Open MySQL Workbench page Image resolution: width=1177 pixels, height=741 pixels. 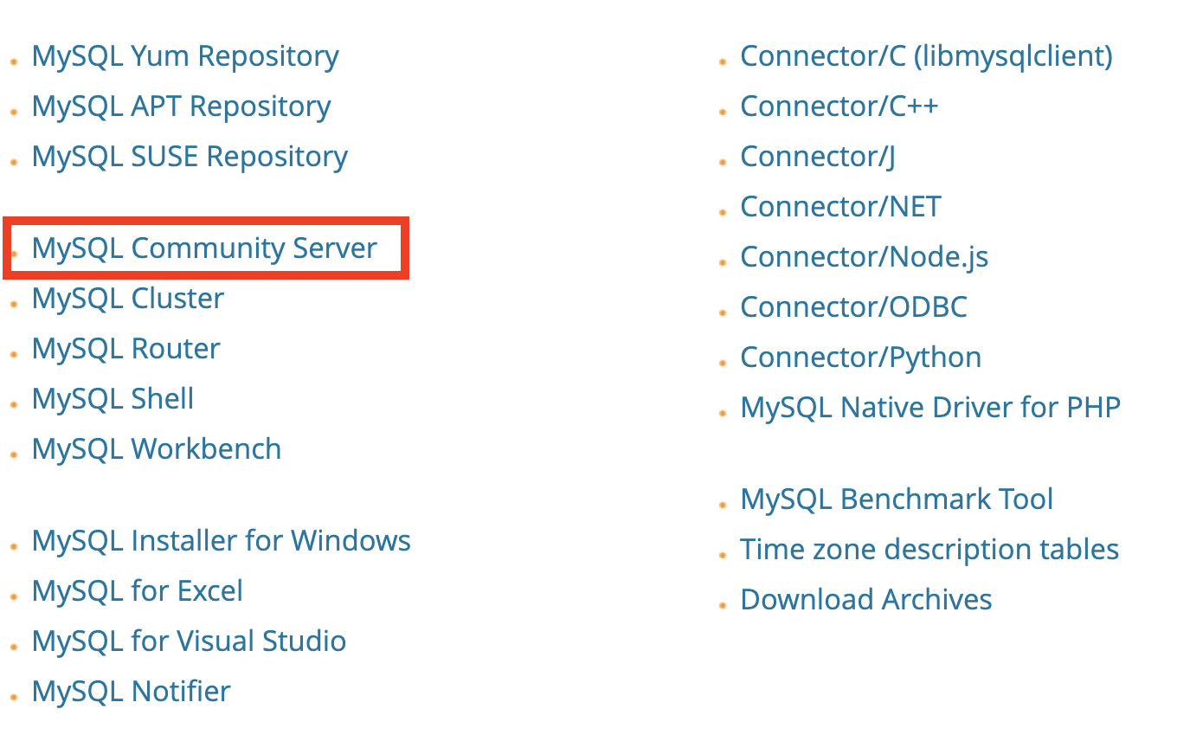[156, 448]
